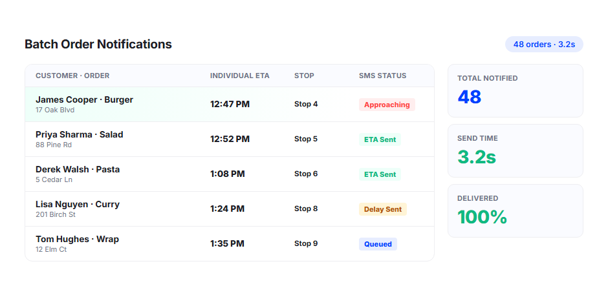The height and width of the screenshot is (297, 608).
Task: Open the Priya Sharma · Salad order
Action: [x=80, y=134]
